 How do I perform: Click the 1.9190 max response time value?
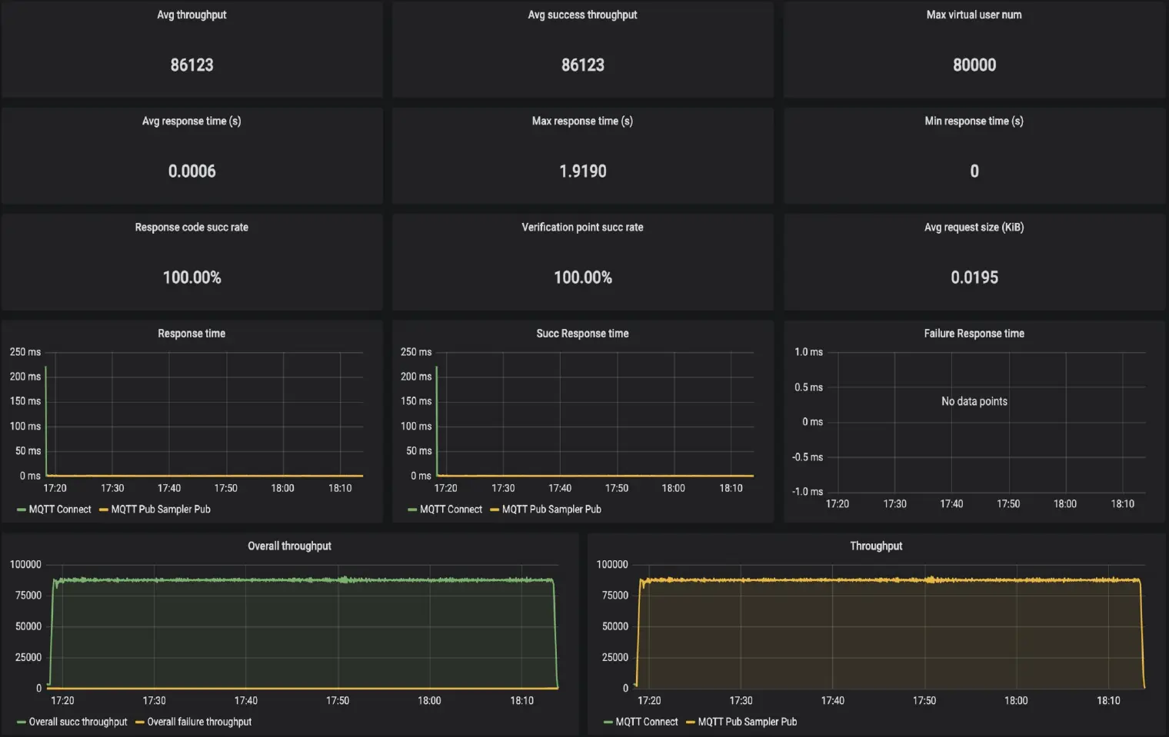[x=582, y=171]
